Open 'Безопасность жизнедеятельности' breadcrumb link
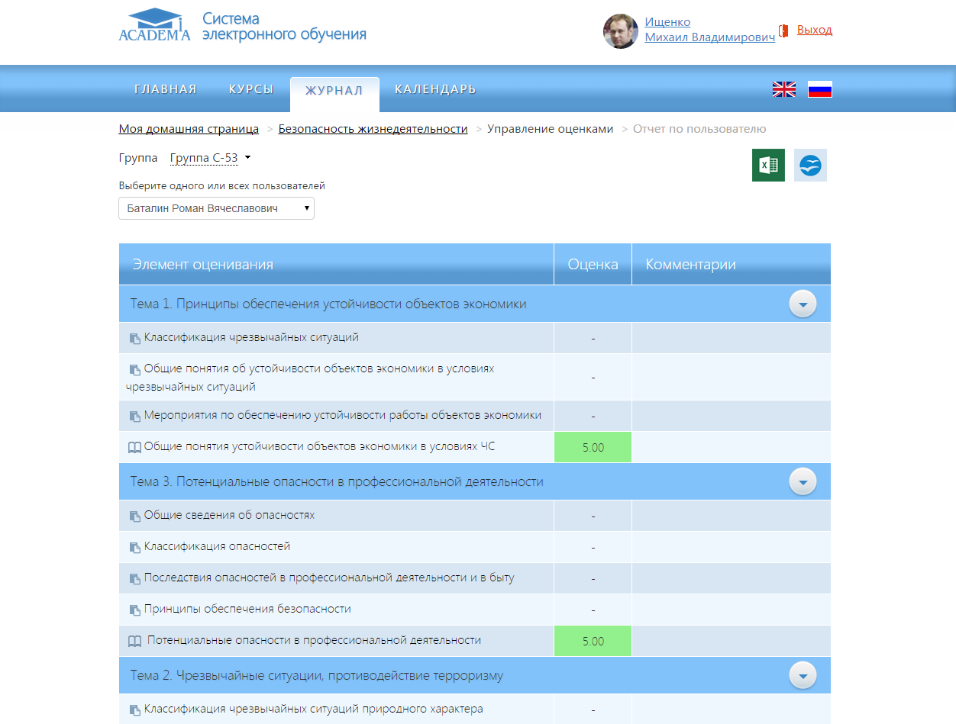Screen dimensions: 956x724 [373, 129]
